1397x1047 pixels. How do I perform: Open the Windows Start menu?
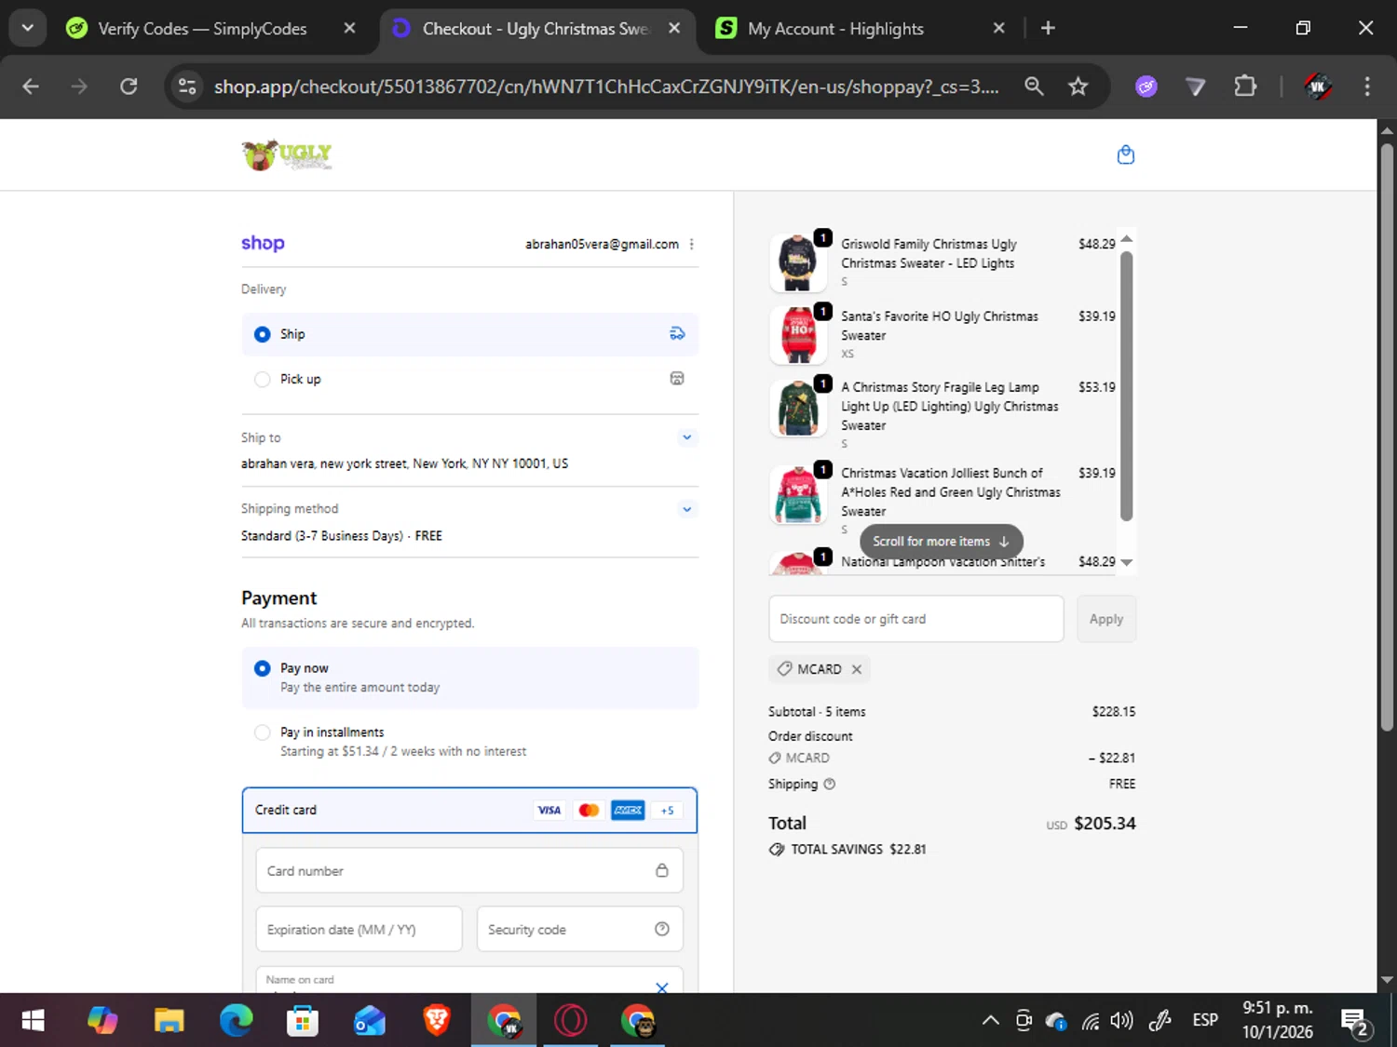point(33,1021)
